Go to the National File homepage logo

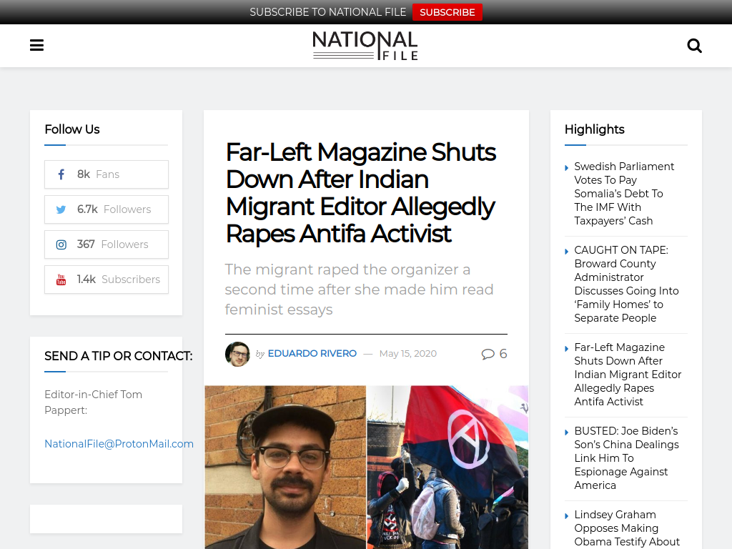pos(365,45)
